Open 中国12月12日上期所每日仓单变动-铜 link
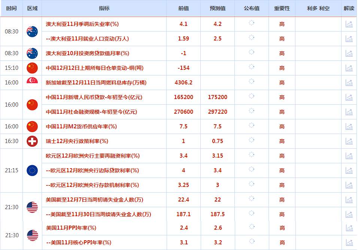This screenshot has width=358, height=250. pos(94,68)
